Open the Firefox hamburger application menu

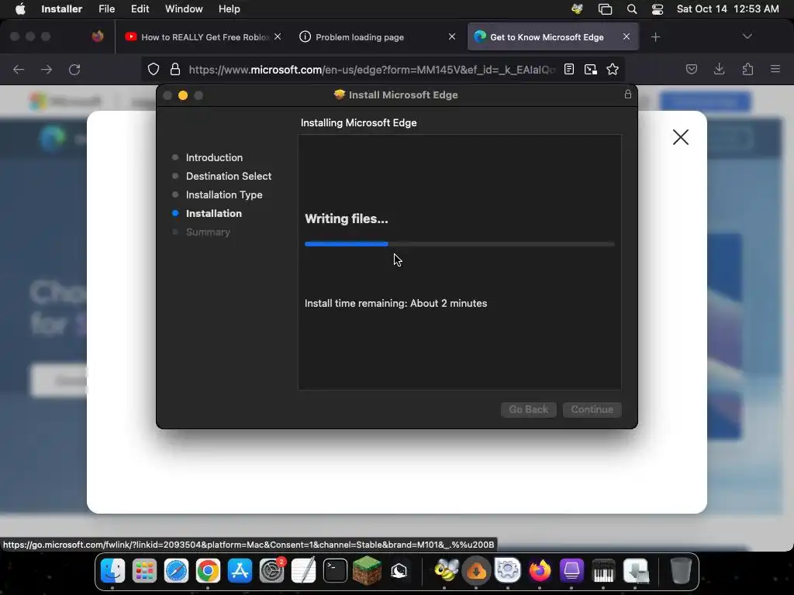pos(775,69)
